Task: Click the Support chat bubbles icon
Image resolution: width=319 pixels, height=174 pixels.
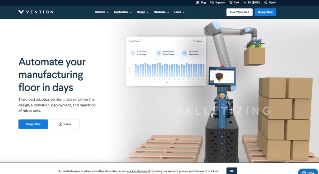Action: click(212, 2)
